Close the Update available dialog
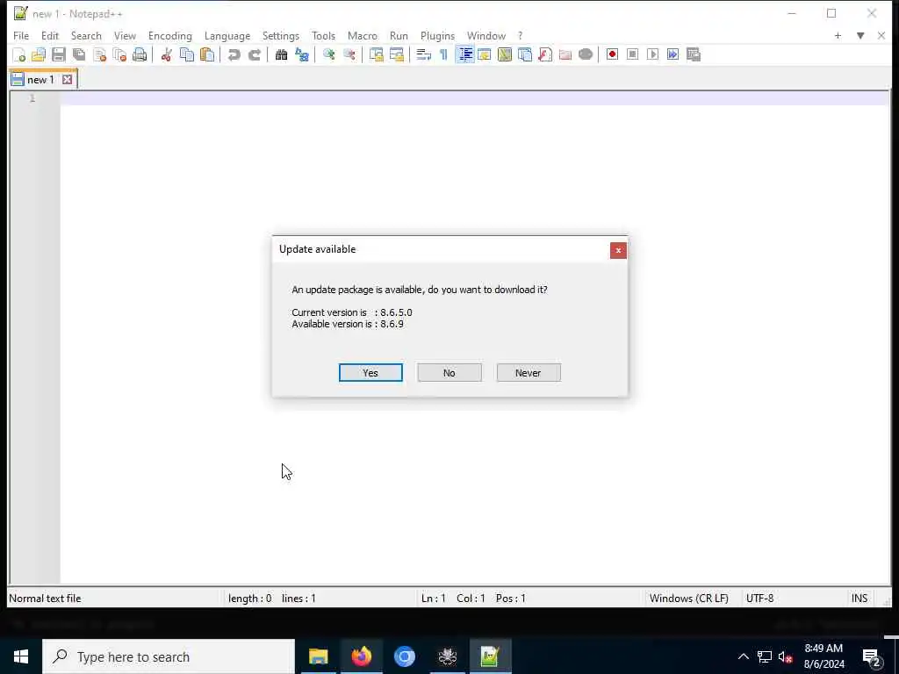 pos(618,250)
